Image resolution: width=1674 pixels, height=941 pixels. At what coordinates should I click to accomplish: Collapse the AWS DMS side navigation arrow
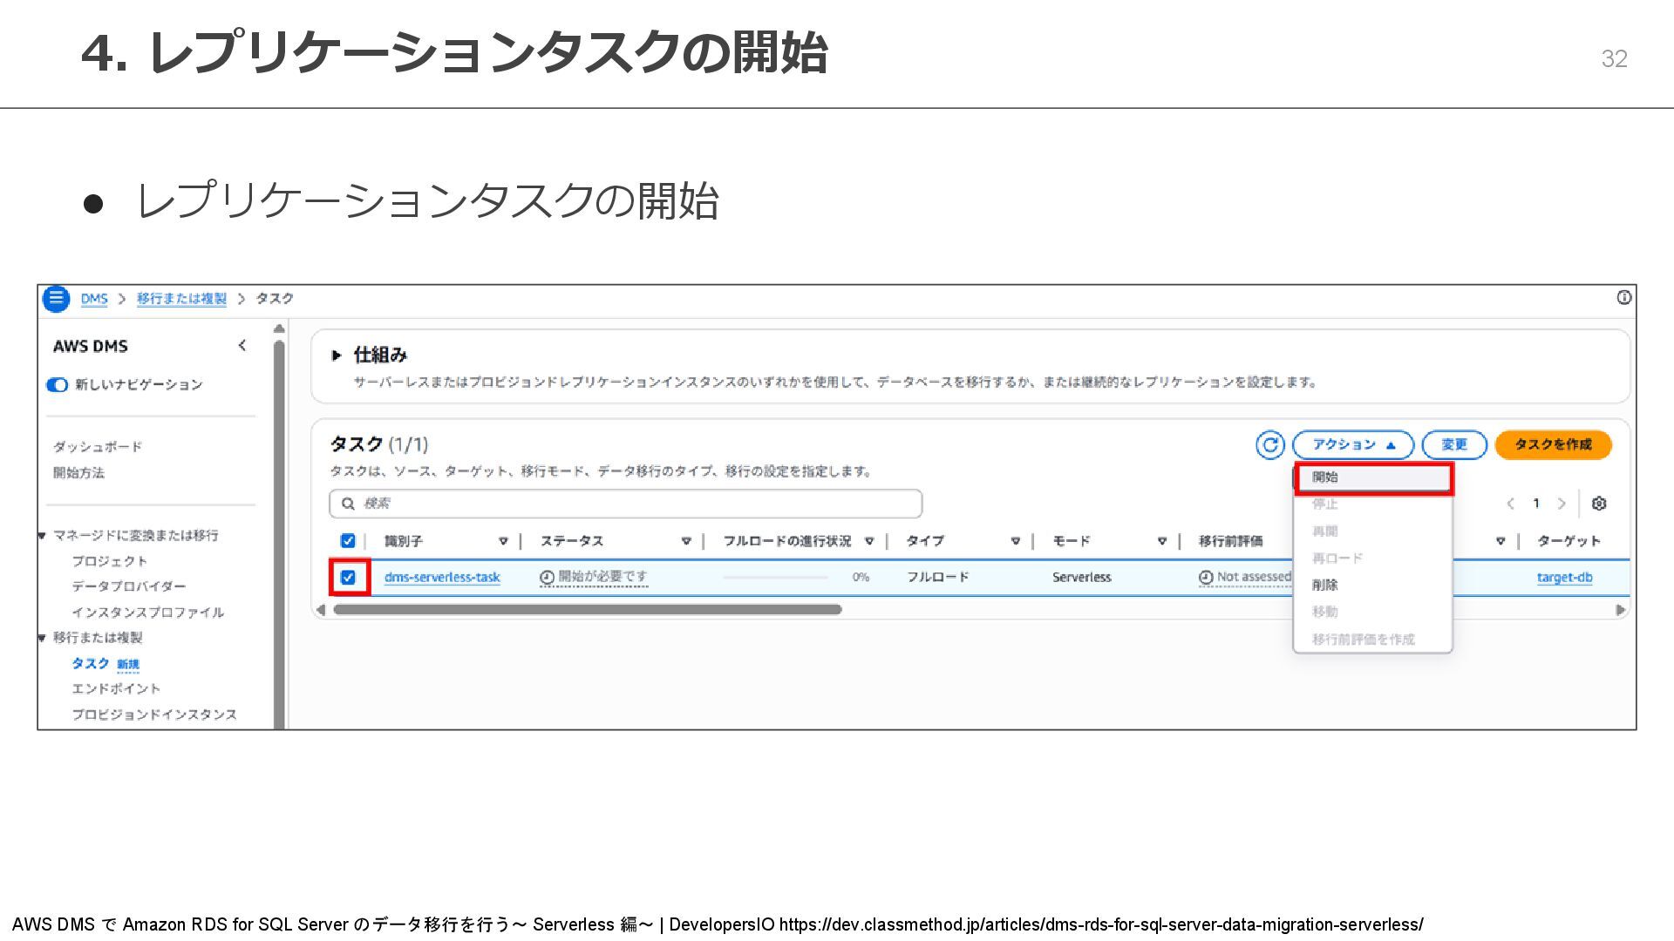(x=242, y=346)
